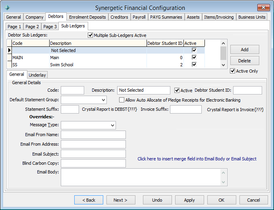The width and height of the screenshot is (274, 210).
Task: Select the Sub Ledgers sub-tab
Action: (x=73, y=26)
